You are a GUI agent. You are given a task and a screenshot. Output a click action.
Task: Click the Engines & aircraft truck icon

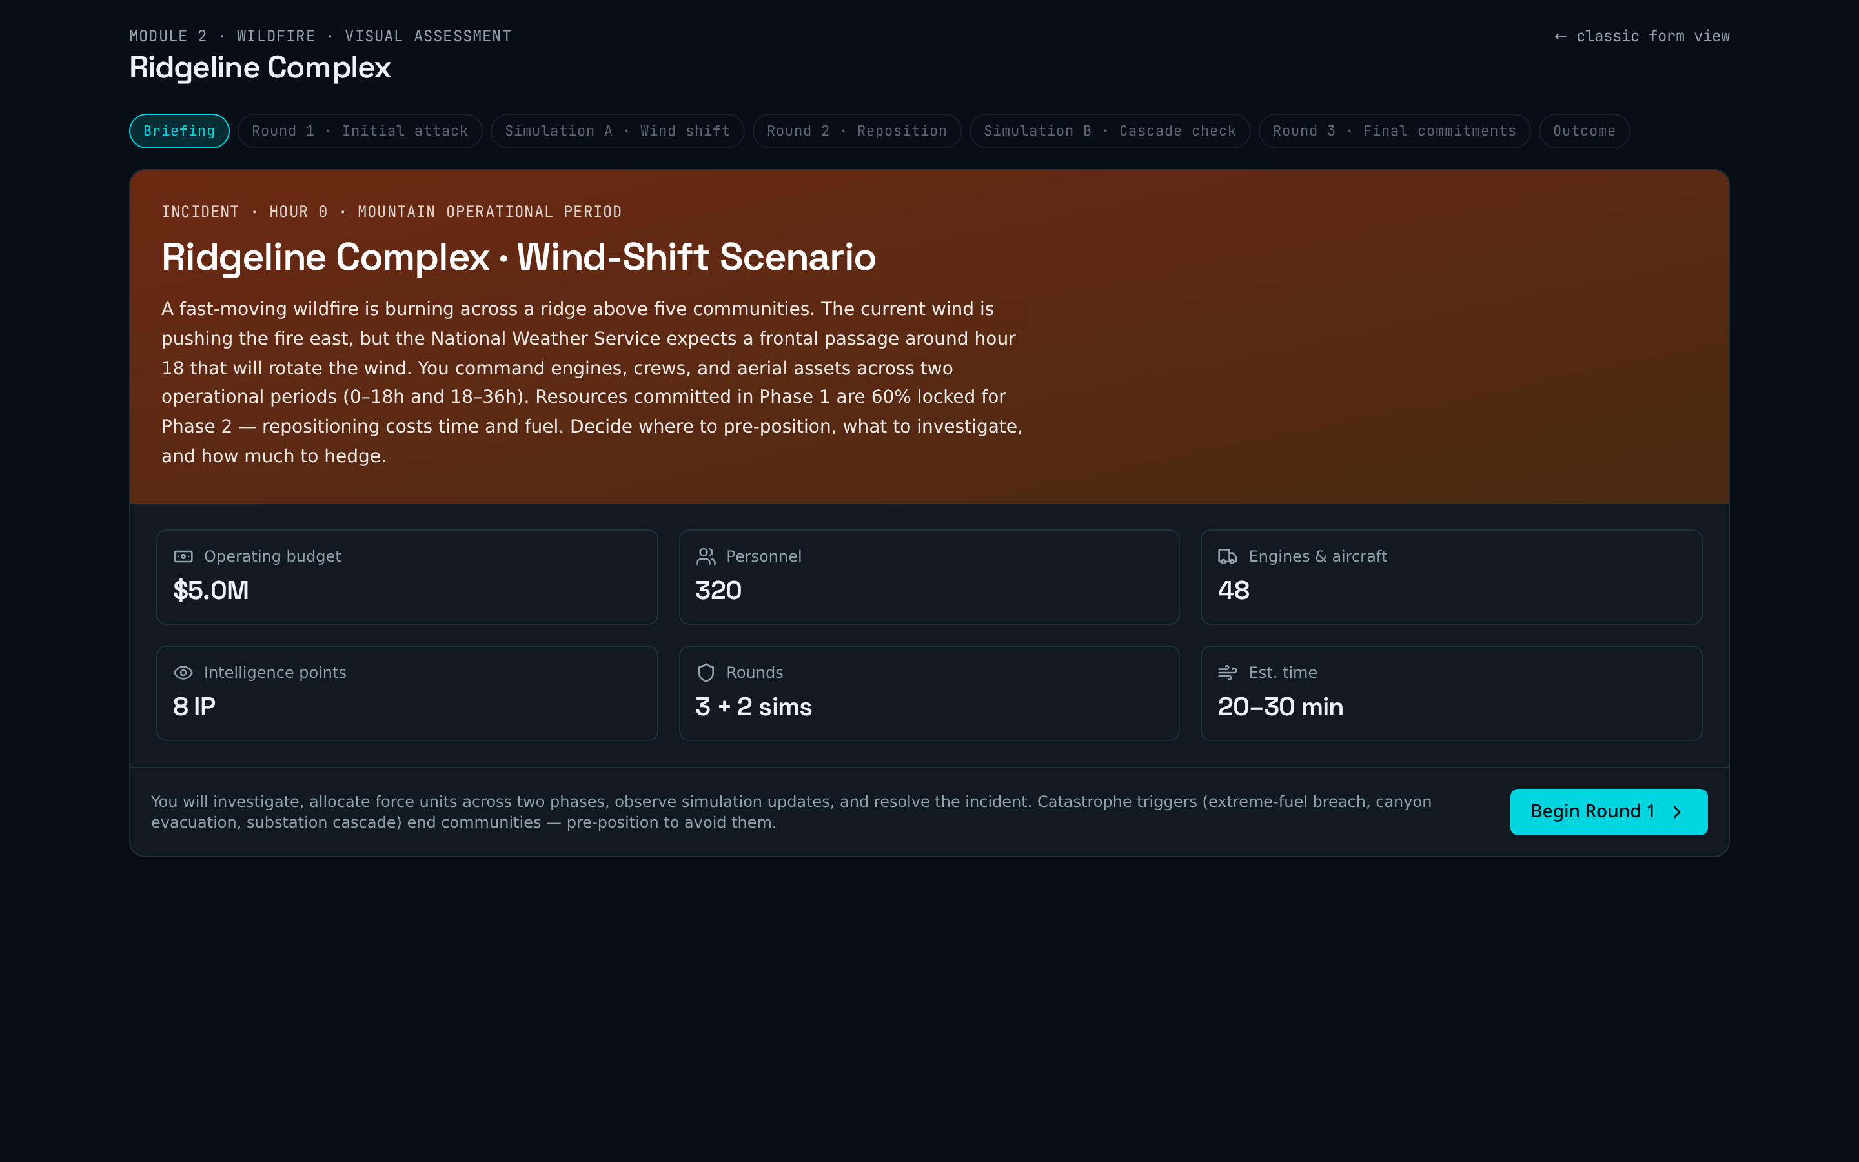pos(1228,556)
